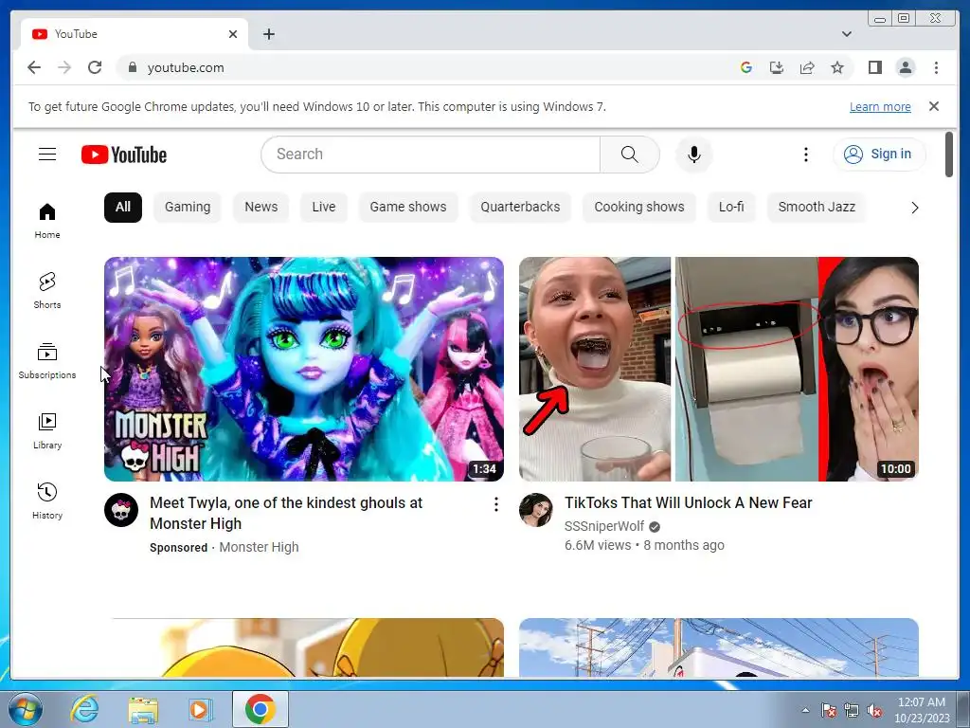Select the Smooth Jazz filter chip
This screenshot has width=970, height=728.
(817, 207)
